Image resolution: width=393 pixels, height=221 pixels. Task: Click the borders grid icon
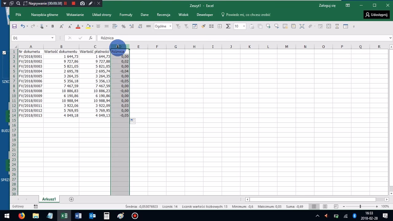click(220, 26)
